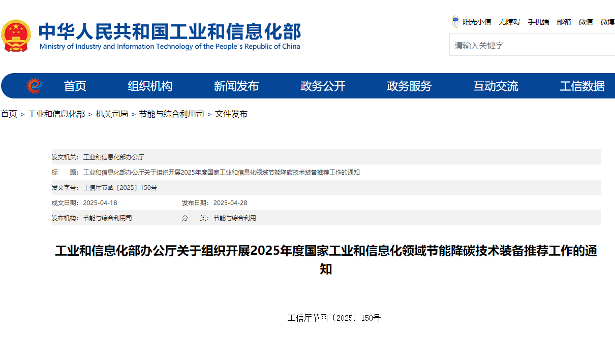Click the 成文日期 value 2025-04-18
This screenshot has width=615, height=337.
(100, 203)
